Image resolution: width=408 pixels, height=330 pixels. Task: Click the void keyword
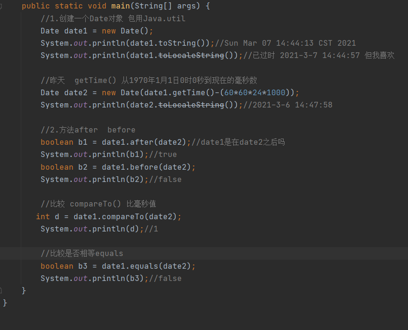(97, 7)
